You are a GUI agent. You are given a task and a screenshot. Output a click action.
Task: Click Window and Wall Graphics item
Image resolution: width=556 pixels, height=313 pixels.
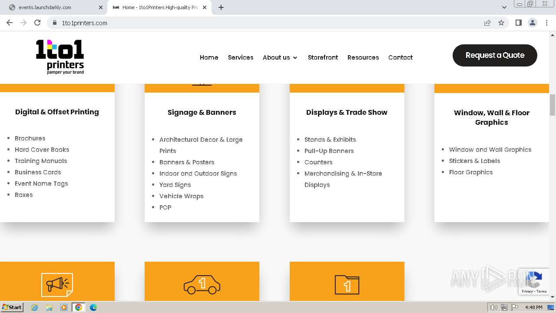tap(490, 150)
